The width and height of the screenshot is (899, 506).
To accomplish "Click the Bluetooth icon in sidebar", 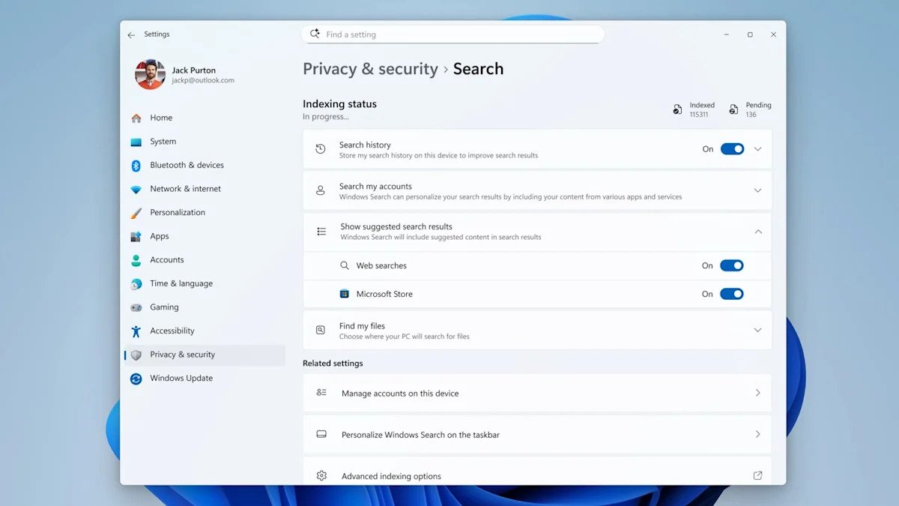I will (136, 165).
